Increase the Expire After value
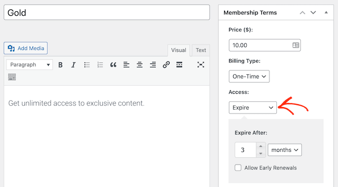338x187 pixels. [x=261, y=146]
